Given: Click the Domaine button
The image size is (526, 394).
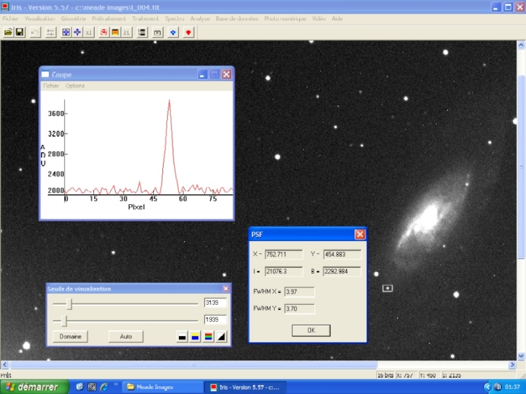Looking at the screenshot, I should pyautogui.click(x=70, y=336).
